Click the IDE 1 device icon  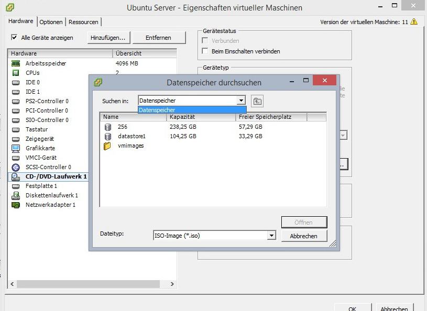16,92
